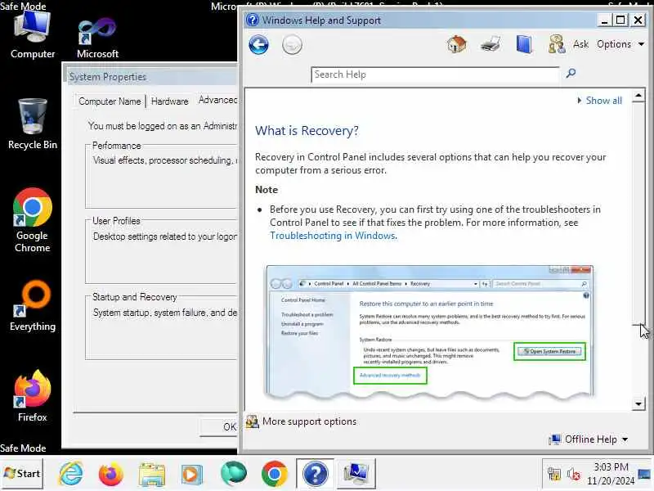The width and height of the screenshot is (654, 491).
Task: Open the Offline Help dropdown
Action: [x=589, y=439]
